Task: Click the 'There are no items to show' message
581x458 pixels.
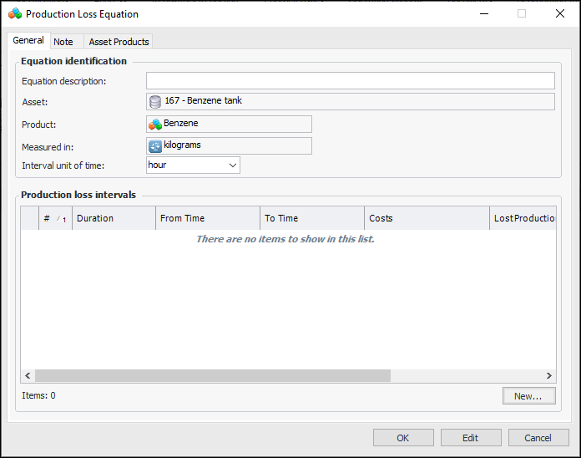Action: pyautogui.click(x=285, y=239)
